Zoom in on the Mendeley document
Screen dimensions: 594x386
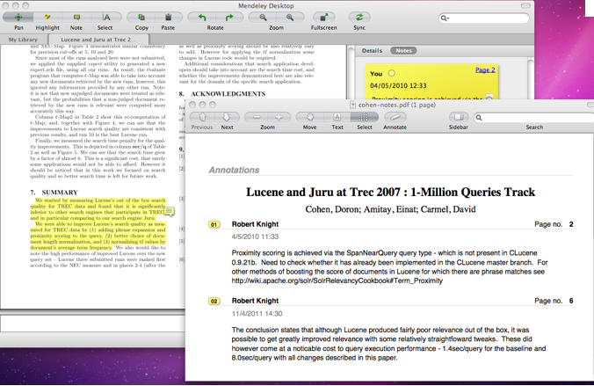(290, 18)
